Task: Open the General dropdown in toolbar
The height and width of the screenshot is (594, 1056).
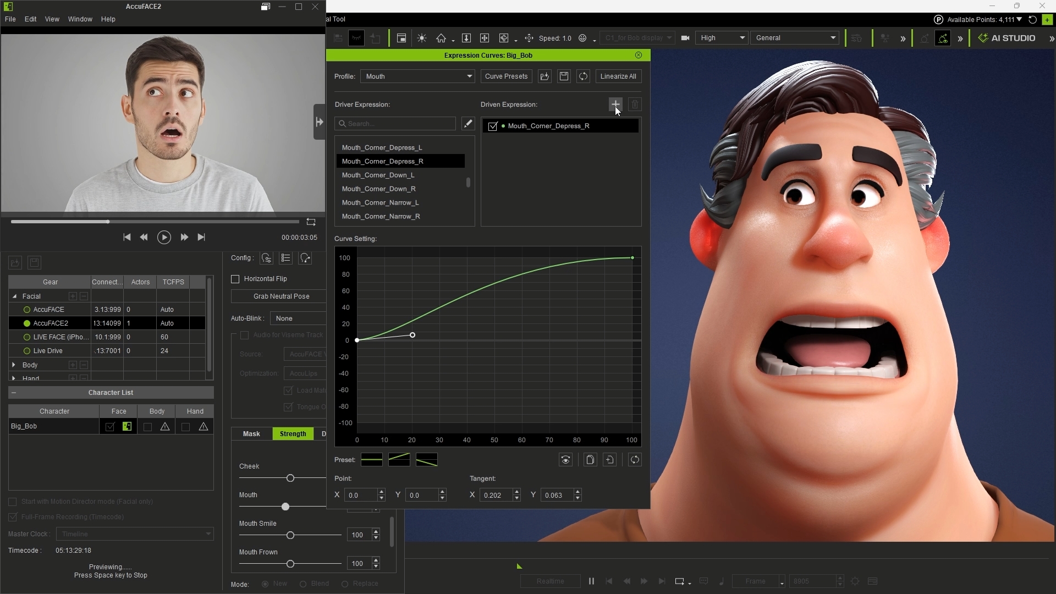Action: pos(795,38)
